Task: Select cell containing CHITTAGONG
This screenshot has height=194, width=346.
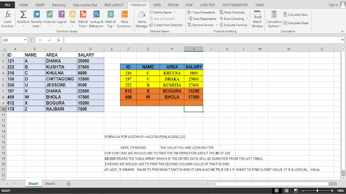Action: [61, 79]
